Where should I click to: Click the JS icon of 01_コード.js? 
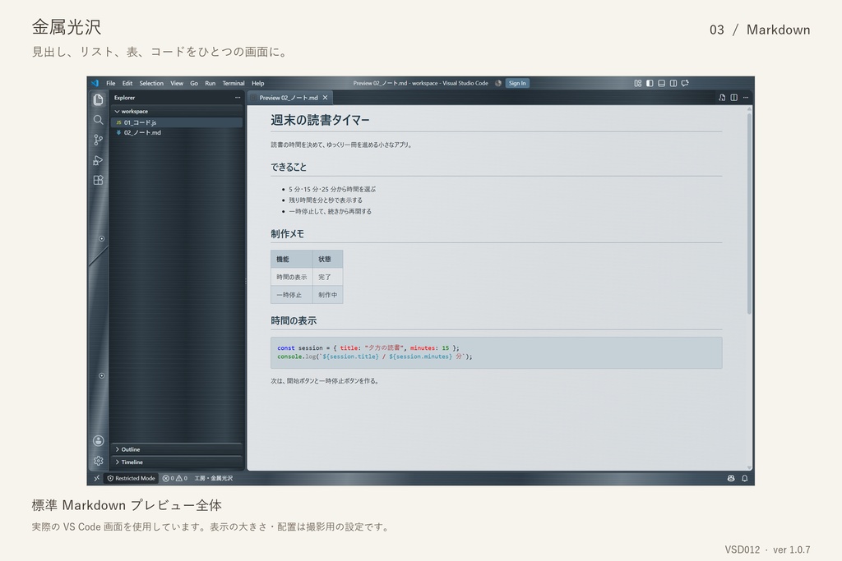118,122
